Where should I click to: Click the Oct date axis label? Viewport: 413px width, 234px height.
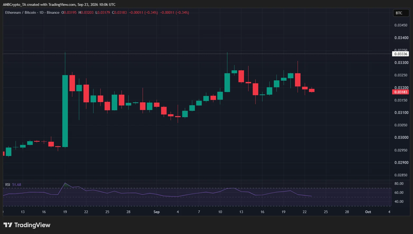368,212
